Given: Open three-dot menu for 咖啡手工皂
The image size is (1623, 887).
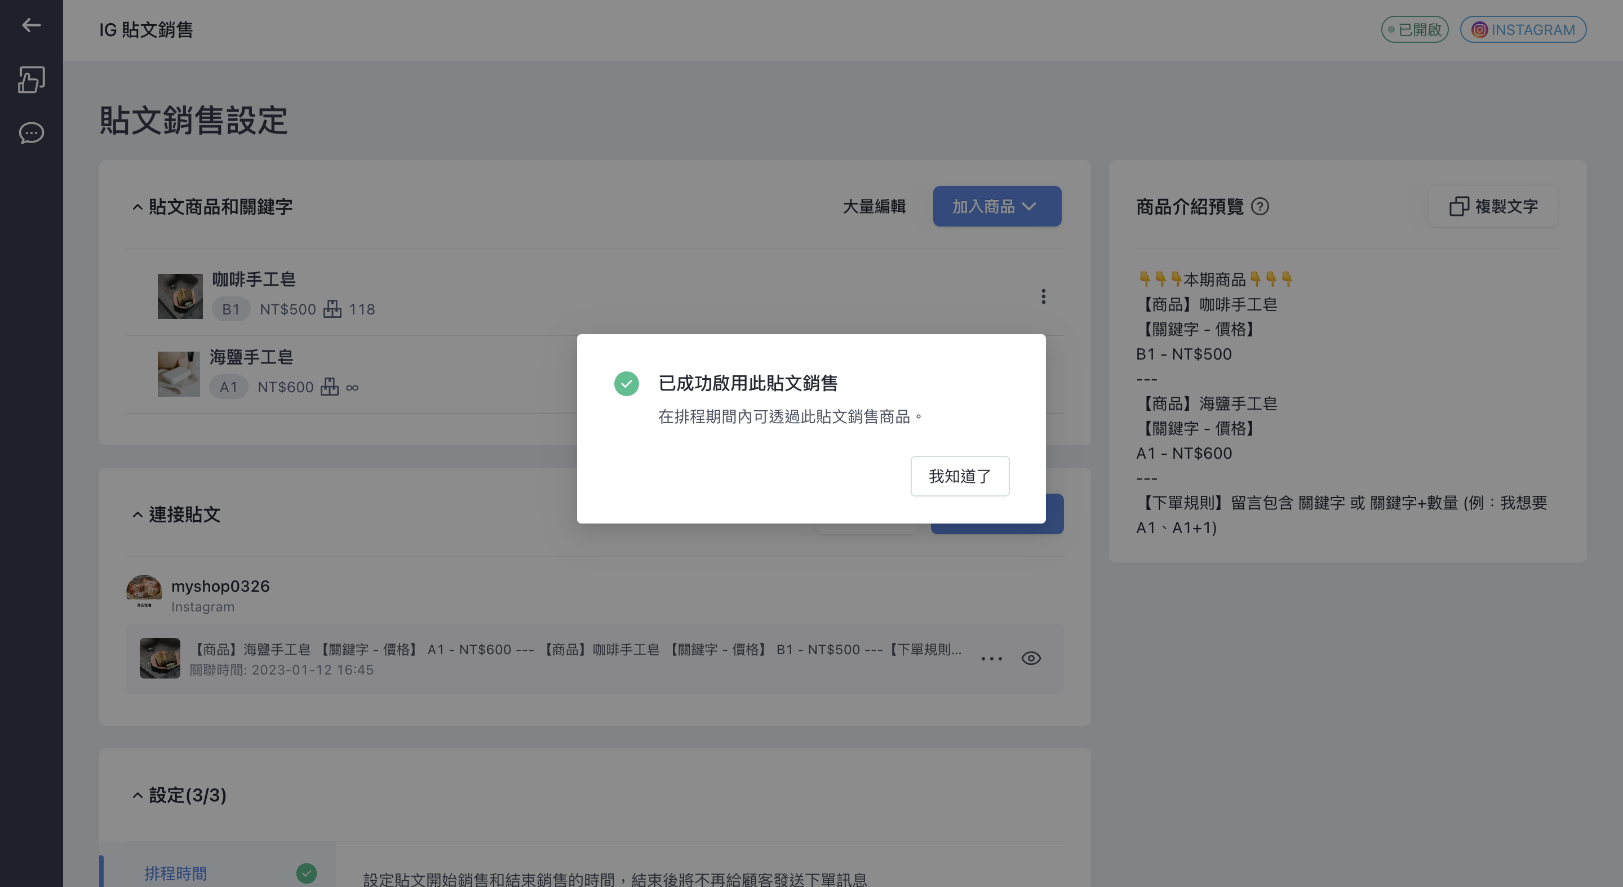Looking at the screenshot, I should click(1043, 297).
